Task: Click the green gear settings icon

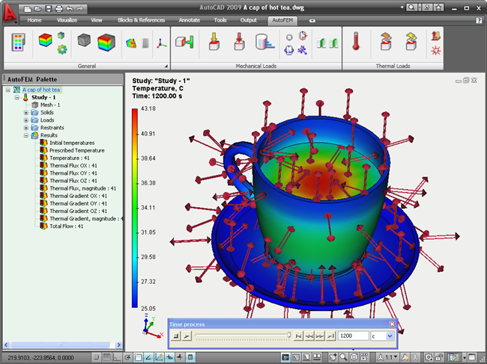Action: (x=62, y=49)
